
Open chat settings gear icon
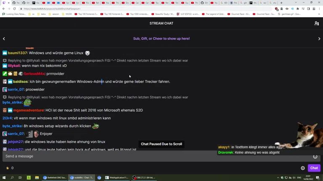pyautogui.click(x=303, y=168)
